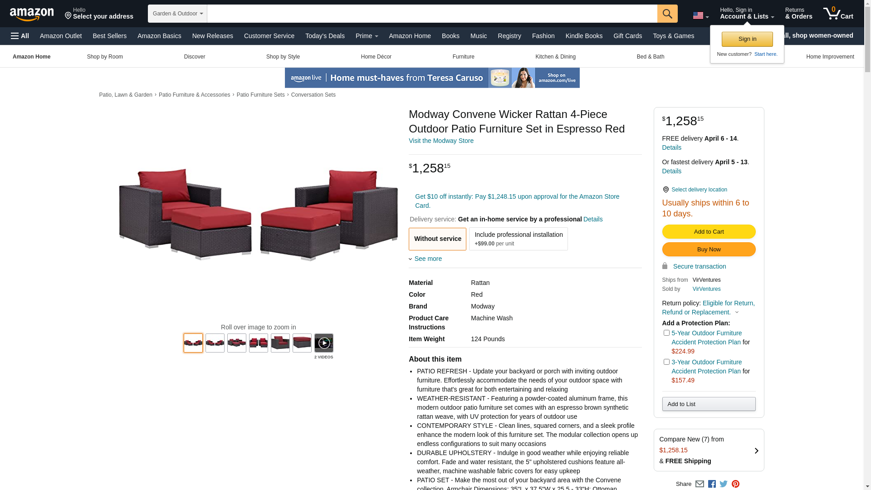Click the search magnifier button
871x490 pixels.
coord(667,14)
